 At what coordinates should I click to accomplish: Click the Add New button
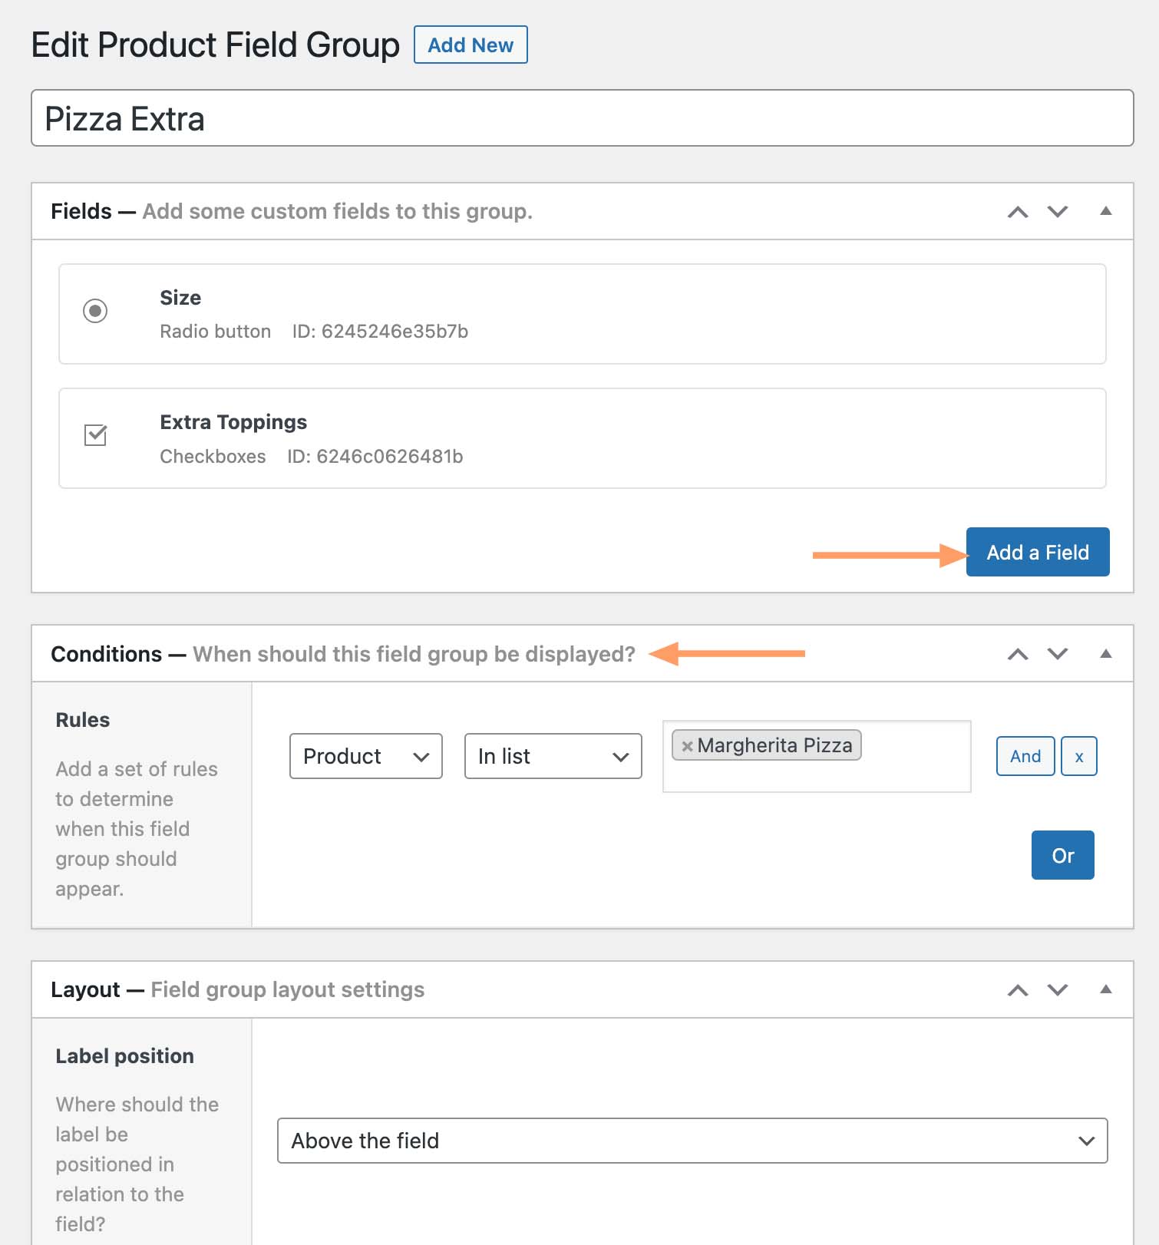[x=471, y=45]
